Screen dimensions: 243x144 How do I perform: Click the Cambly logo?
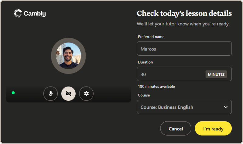point(30,14)
